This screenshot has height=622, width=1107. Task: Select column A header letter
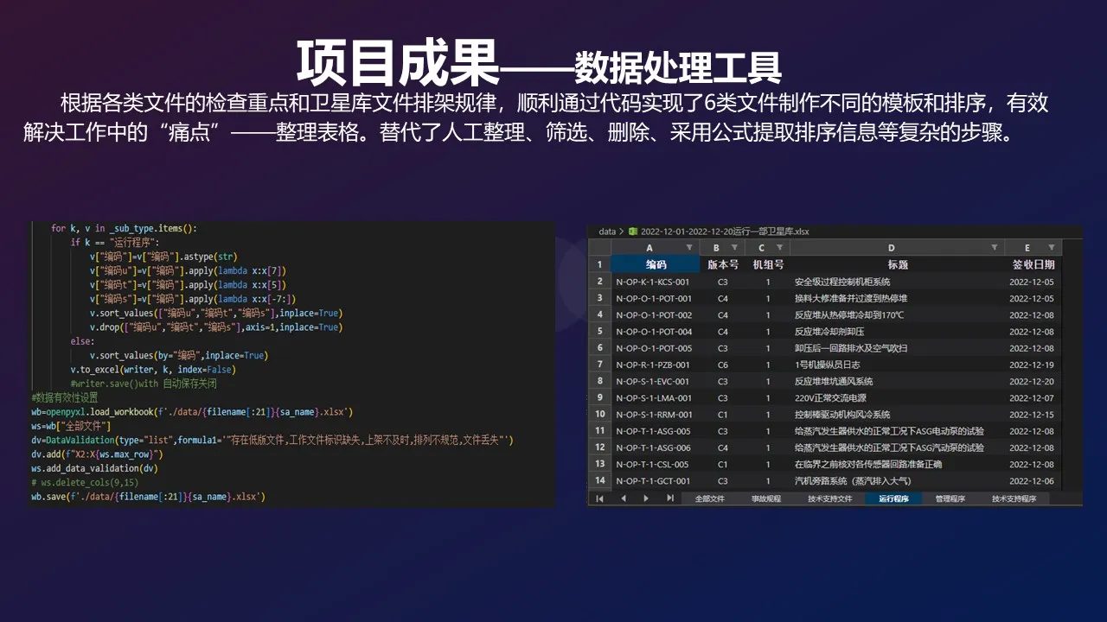(x=649, y=248)
